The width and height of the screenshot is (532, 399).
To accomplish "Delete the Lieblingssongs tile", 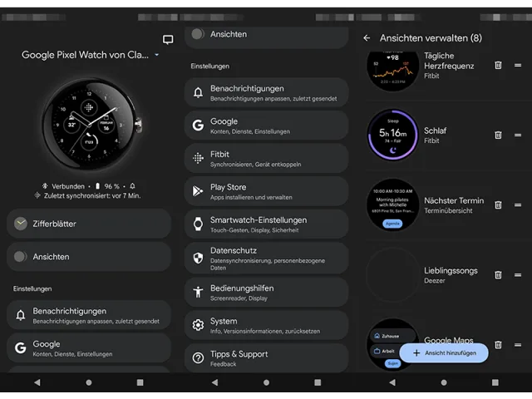I will click(x=498, y=275).
